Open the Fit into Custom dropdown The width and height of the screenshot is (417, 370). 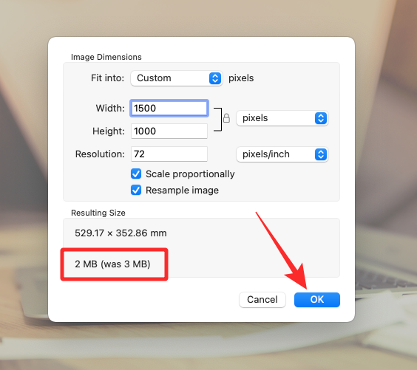pos(176,78)
